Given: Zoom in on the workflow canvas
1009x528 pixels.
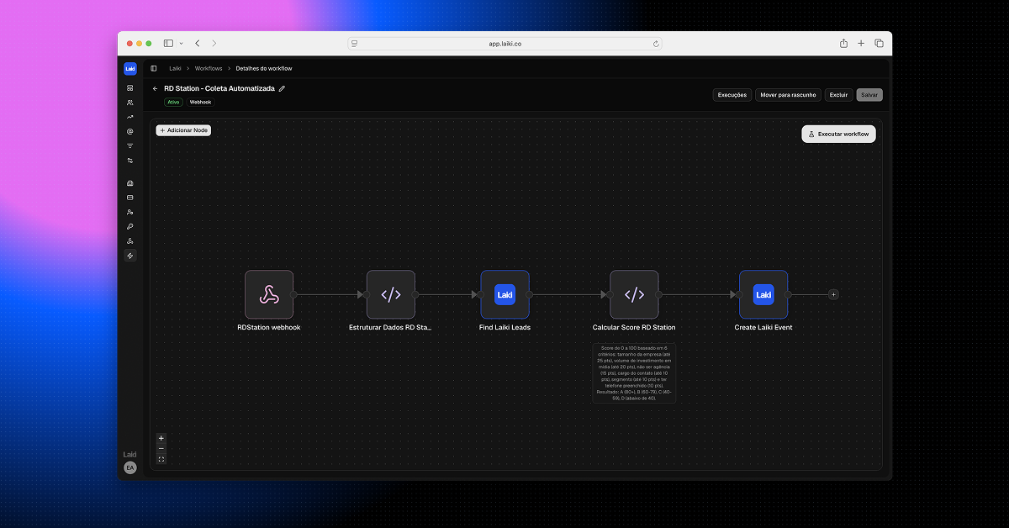Looking at the screenshot, I should (x=161, y=438).
